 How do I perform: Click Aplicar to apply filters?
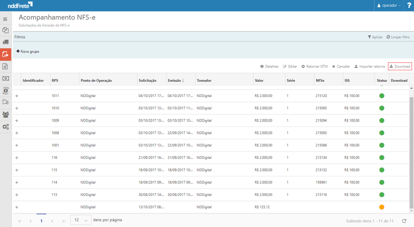click(x=375, y=37)
